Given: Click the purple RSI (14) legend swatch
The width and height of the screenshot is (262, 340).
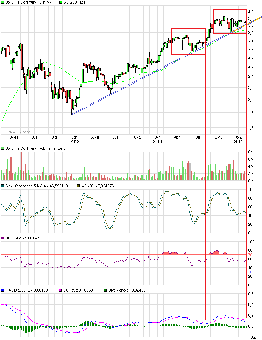Looking at the screenshot, I should [x=3, y=238].
